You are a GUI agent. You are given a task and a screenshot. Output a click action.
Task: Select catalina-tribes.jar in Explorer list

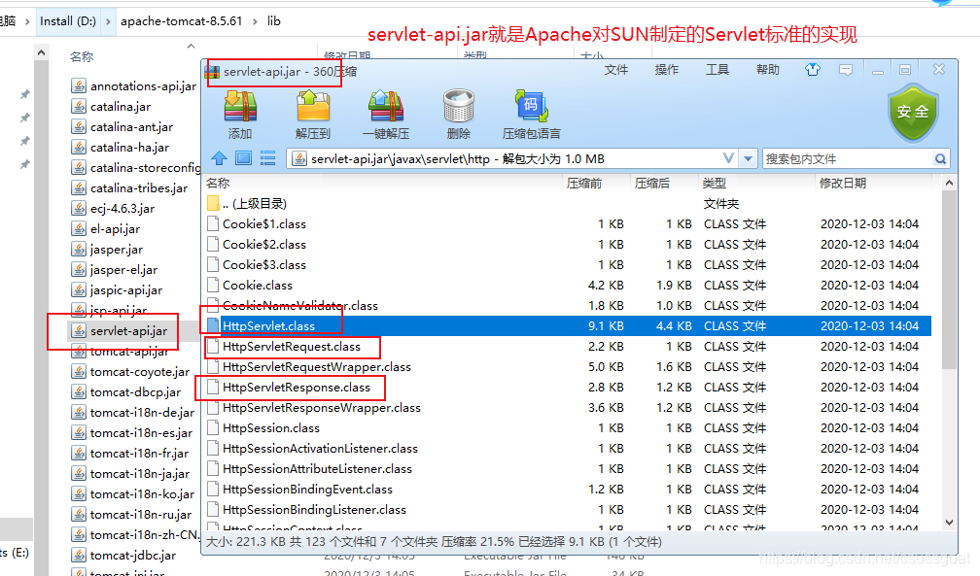pos(130,188)
